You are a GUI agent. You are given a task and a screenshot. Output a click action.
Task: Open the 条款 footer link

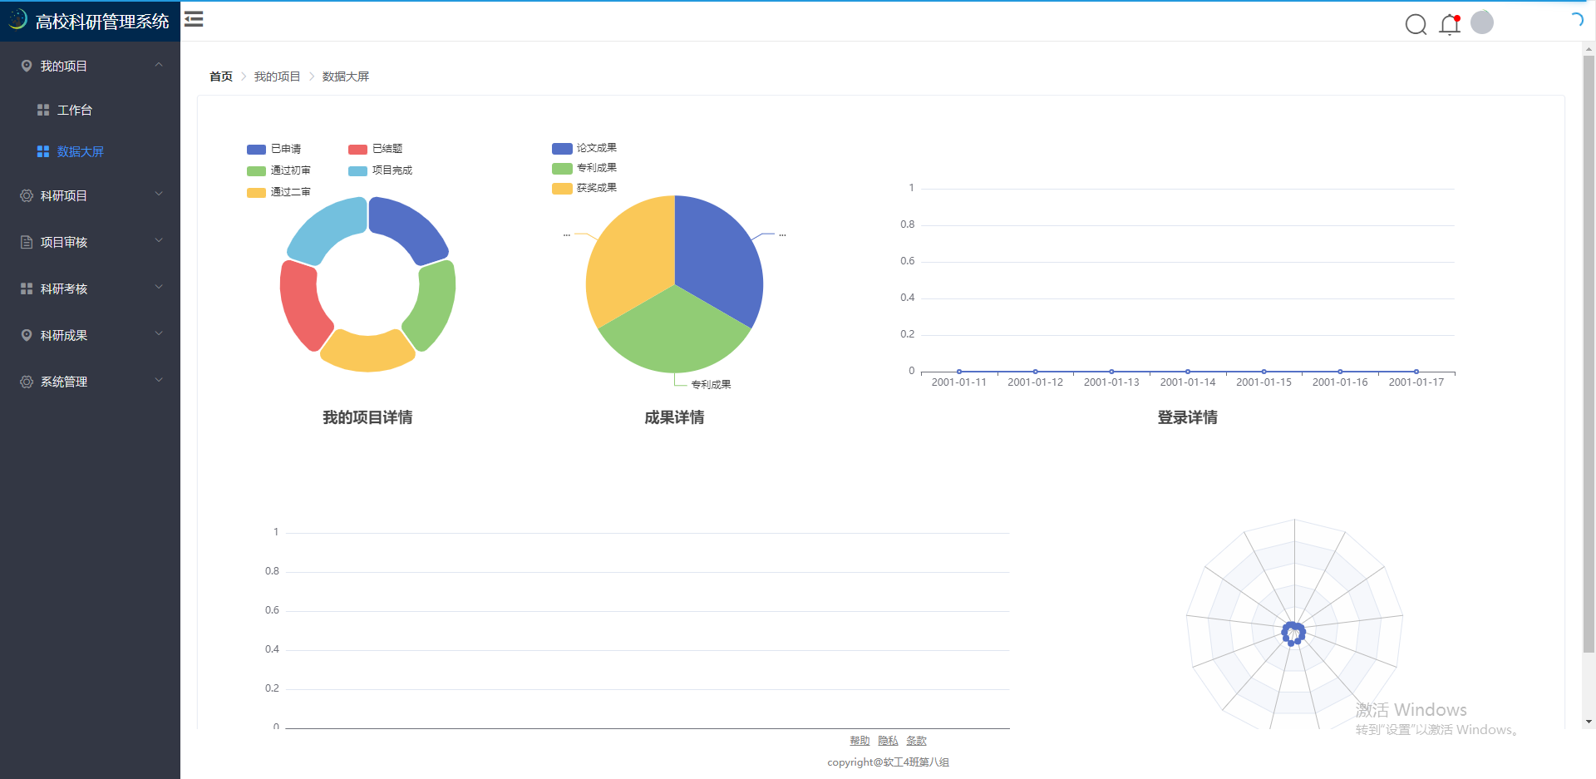pyautogui.click(x=916, y=741)
